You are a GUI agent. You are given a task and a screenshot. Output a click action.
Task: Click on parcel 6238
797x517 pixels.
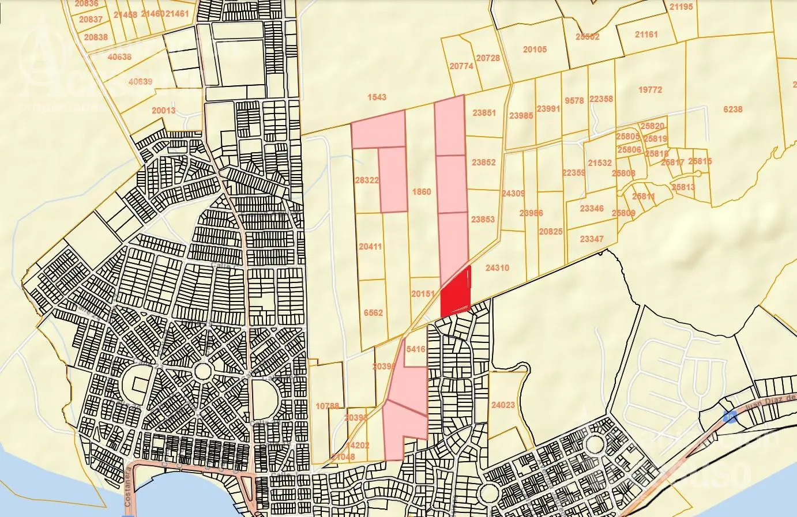[732, 110]
